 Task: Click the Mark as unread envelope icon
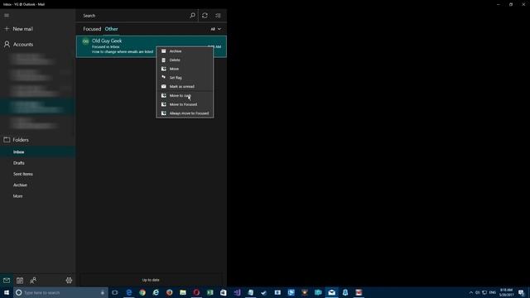click(x=164, y=86)
